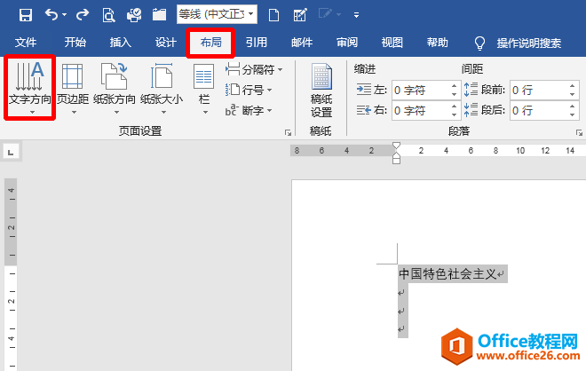This screenshot has height=371, width=586.
Task: Click the Save icon in quick access toolbar
Action: tap(26, 15)
